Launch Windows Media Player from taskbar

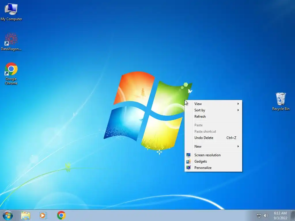click(43, 215)
